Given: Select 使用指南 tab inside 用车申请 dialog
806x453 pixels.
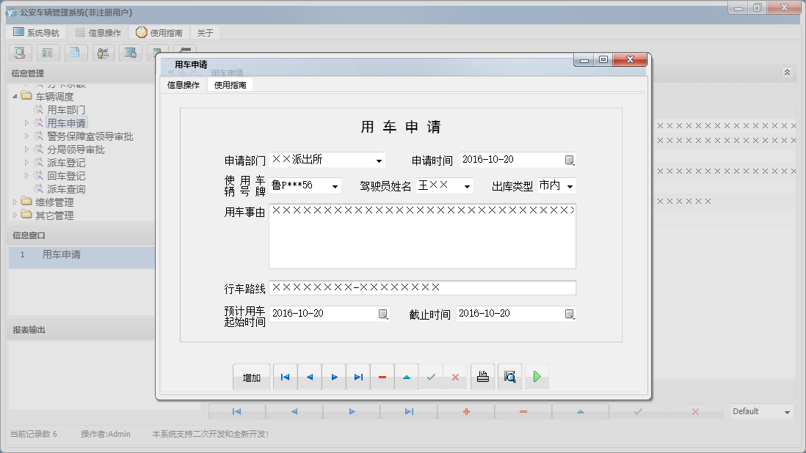Looking at the screenshot, I should tap(230, 85).
